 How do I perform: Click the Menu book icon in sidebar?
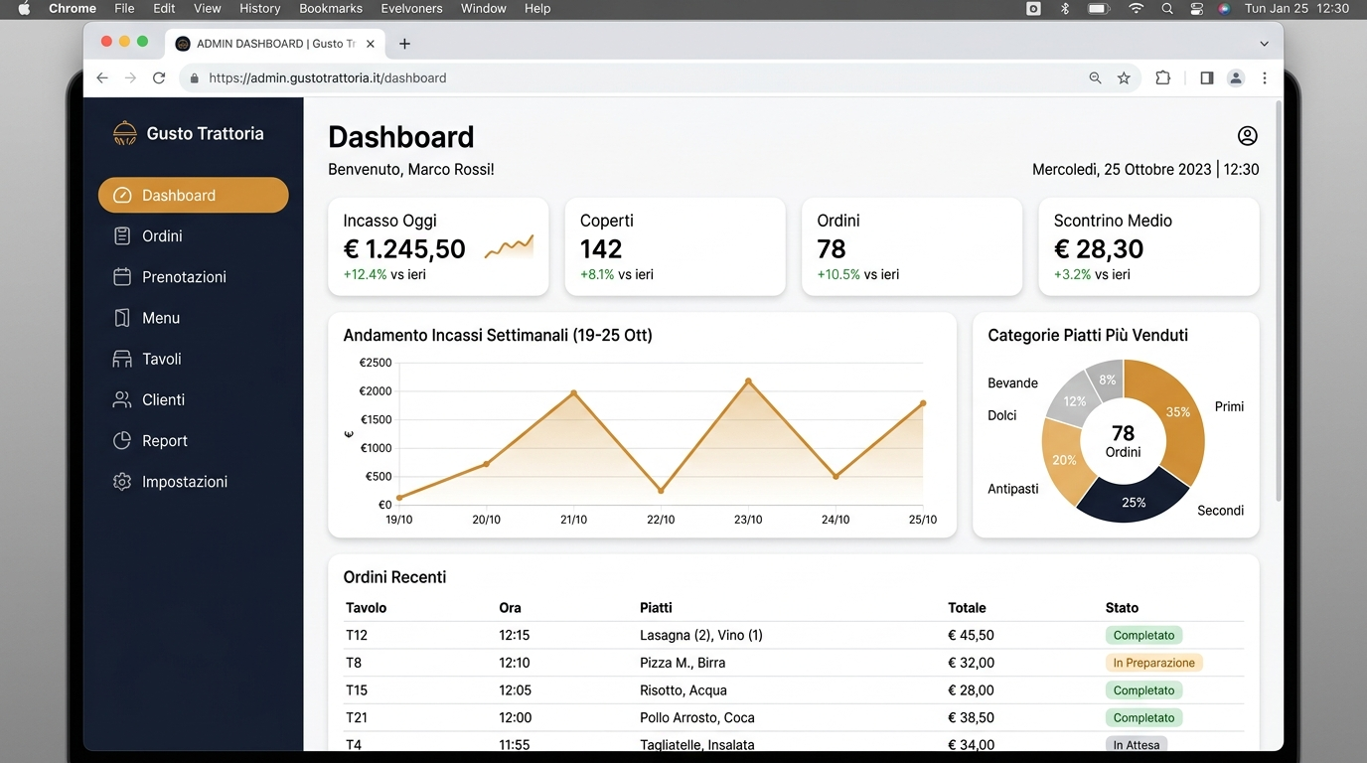122,318
